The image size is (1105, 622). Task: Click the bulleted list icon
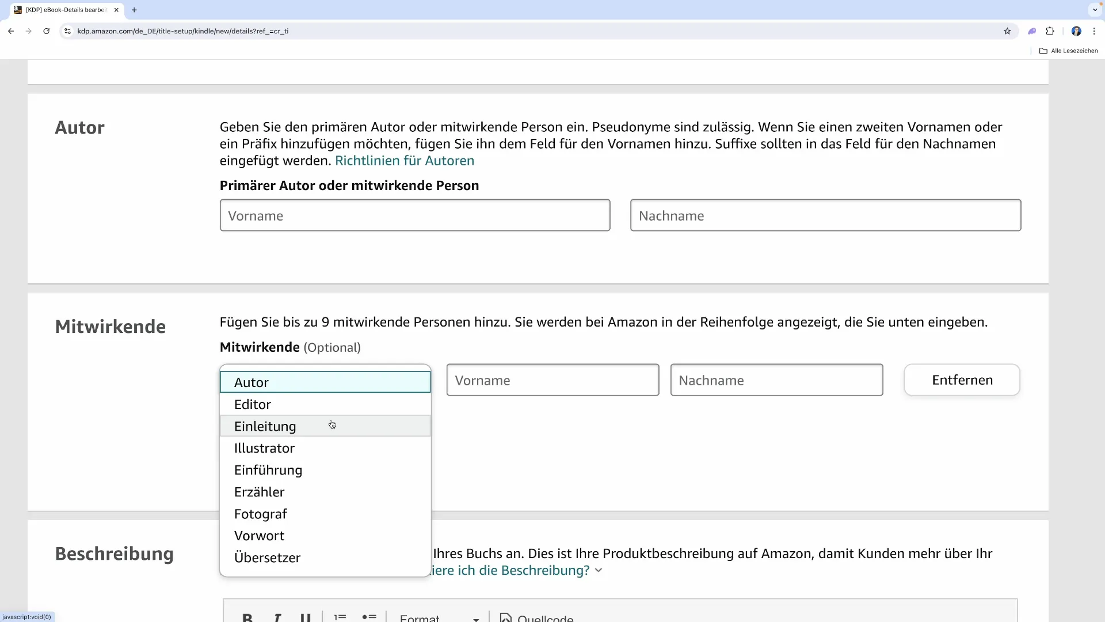369,617
